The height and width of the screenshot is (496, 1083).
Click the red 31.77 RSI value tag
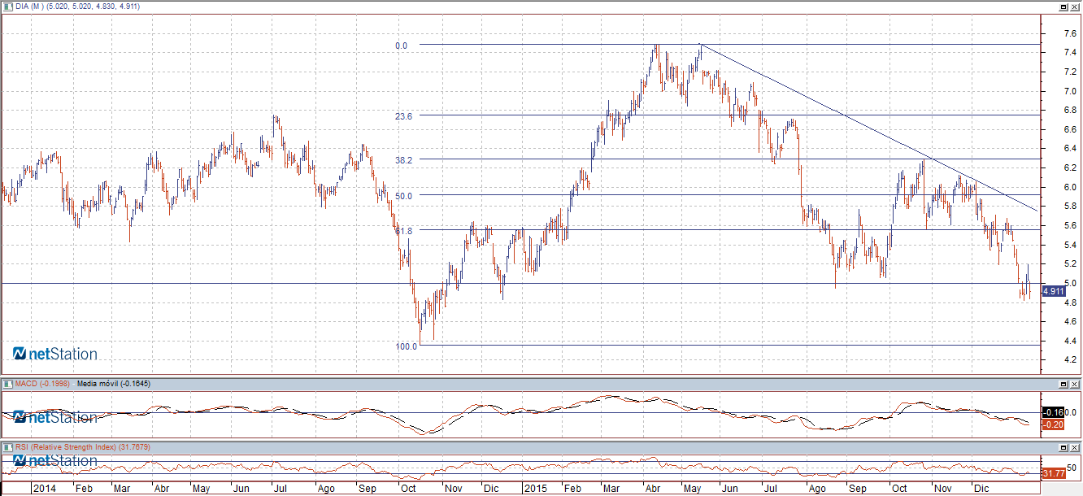[1053, 473]
